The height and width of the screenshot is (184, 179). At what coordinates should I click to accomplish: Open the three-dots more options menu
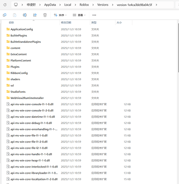point(94,15)
